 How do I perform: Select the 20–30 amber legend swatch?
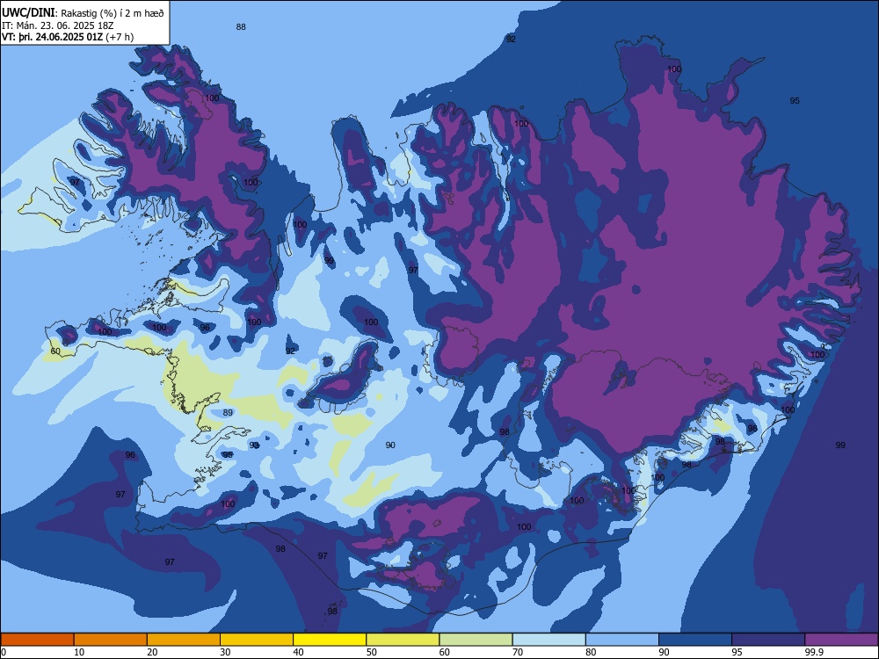(x=184, y=640)
